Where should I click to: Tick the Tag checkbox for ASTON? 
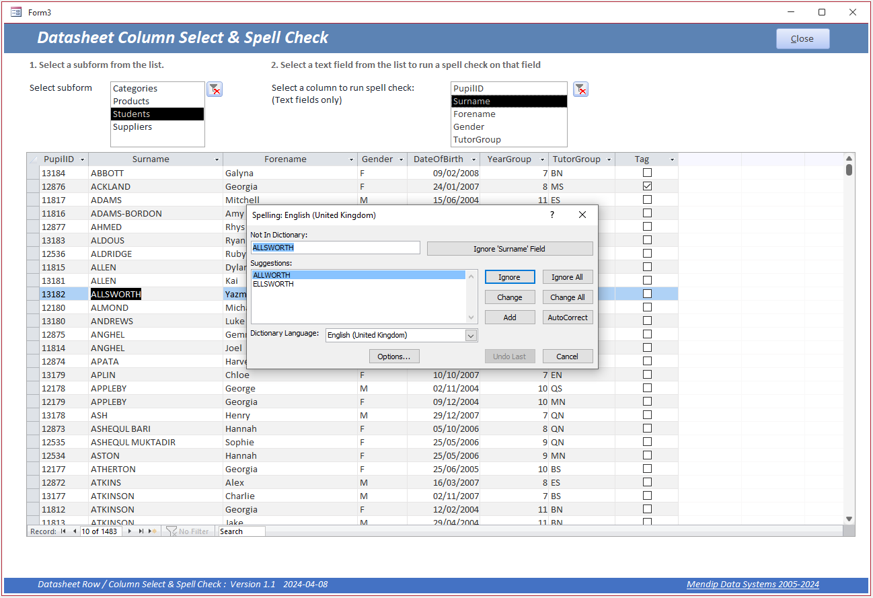tap(647, 455)
